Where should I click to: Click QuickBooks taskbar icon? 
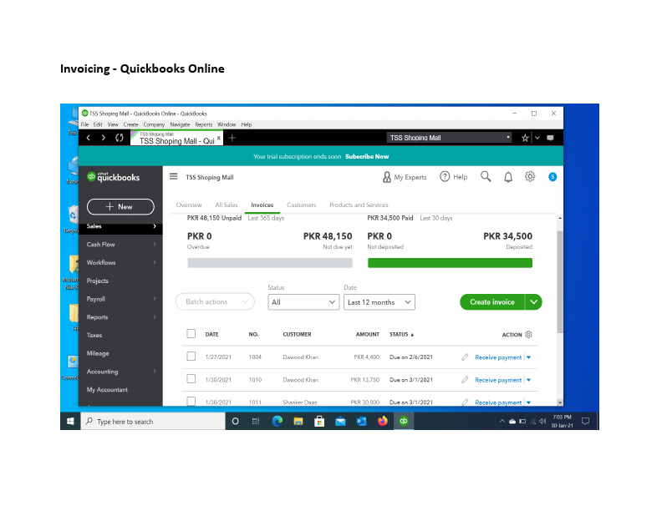pyautogui.click(x=404, y=421)
